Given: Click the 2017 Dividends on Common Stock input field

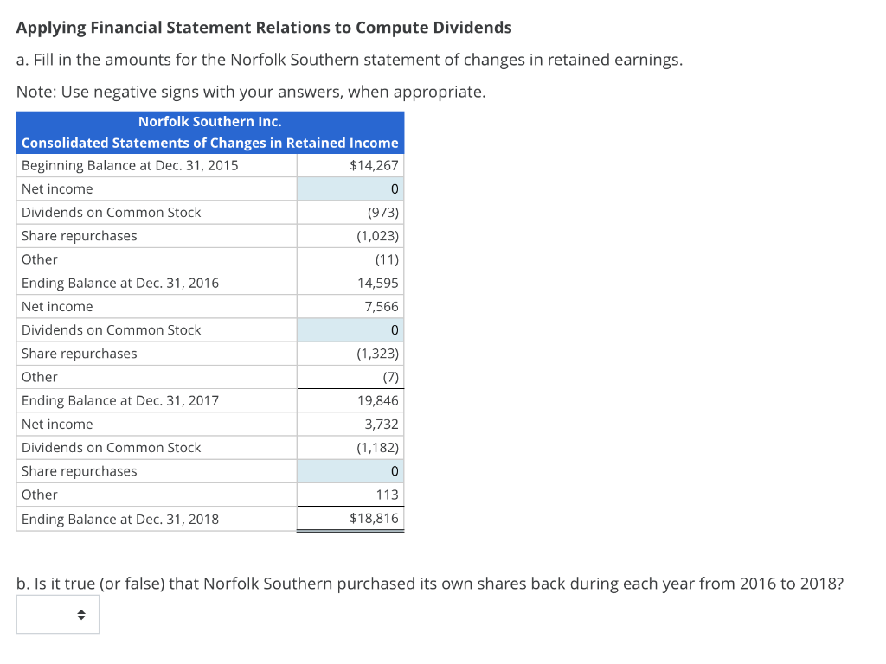Looking at the screenshot, I should pos(350,329).
